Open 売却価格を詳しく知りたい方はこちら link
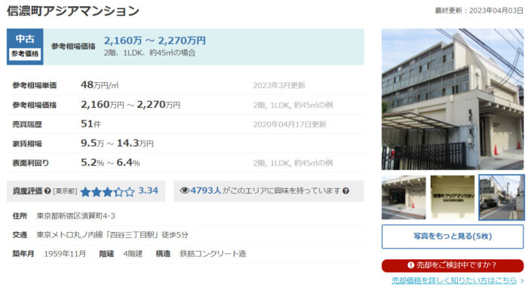Screen dimensions: 528x290 [454, 280]
